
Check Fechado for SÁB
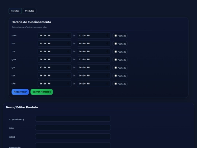click(116, 84)
